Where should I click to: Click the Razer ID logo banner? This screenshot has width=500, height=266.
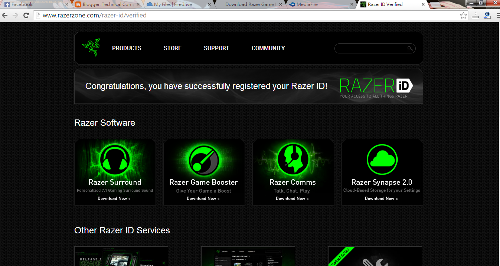376,88
